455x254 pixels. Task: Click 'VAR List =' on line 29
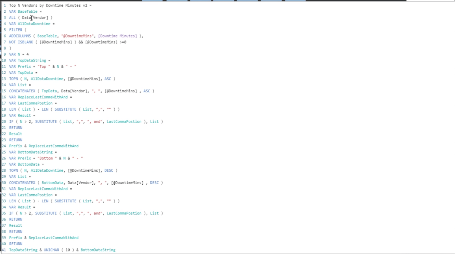coord(20,177)
